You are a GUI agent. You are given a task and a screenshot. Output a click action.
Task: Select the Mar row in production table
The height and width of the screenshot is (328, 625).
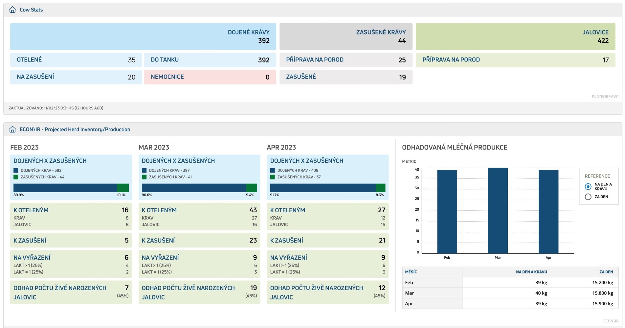(510, 293)
